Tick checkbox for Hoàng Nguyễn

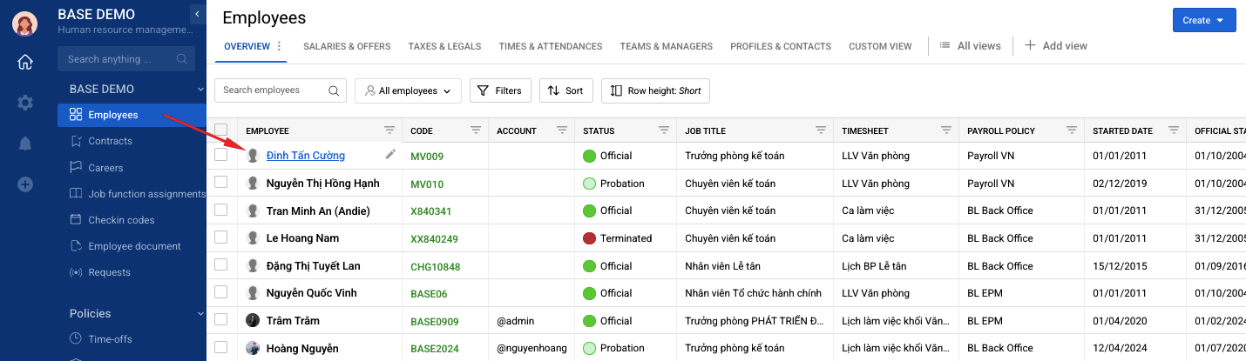pyautogui.click(x=221, y=348)
